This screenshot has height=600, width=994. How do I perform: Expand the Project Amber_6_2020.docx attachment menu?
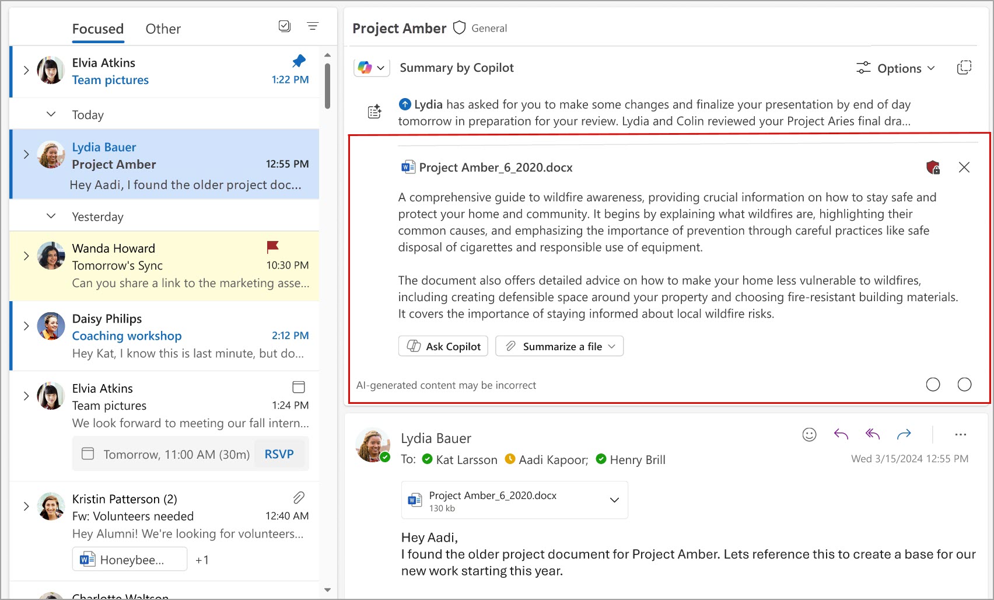pos(614,500)
